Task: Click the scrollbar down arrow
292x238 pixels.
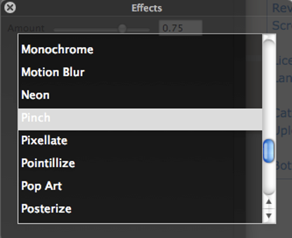Action: 269,216
